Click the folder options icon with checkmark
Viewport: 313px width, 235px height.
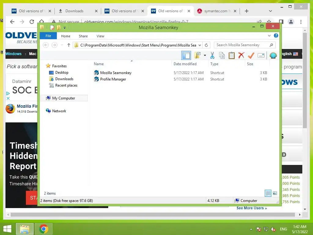197,55
